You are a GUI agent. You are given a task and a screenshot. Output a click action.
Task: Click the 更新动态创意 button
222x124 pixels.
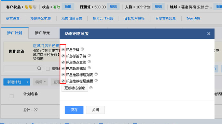tap(75, 88)
